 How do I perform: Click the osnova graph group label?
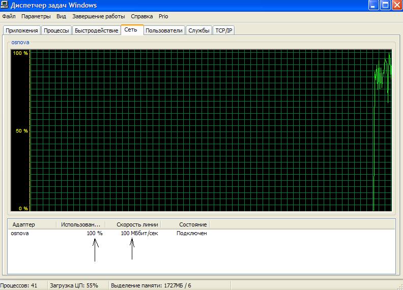(x=20, y=42)
